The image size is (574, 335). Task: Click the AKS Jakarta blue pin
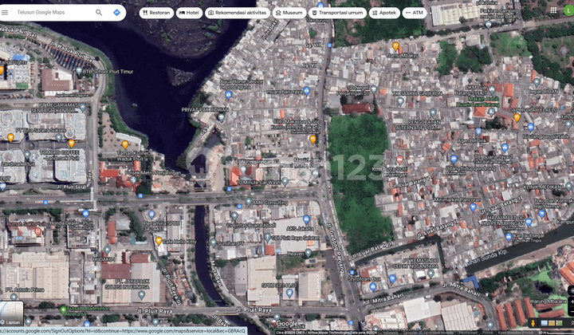tap(306, 219)
